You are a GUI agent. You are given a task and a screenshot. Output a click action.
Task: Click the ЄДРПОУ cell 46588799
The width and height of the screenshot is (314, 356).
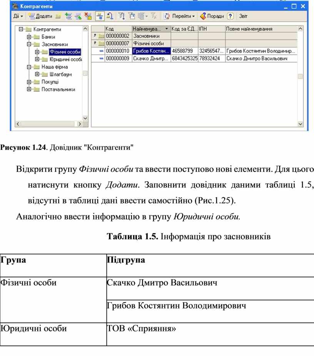click(184, 51)
